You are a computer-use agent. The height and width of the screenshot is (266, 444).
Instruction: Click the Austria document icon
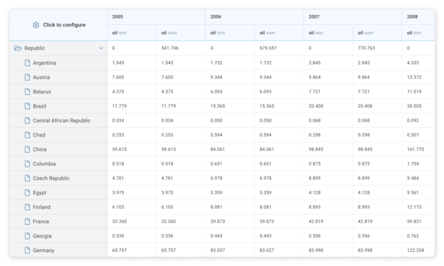click(x=27, y=77)
